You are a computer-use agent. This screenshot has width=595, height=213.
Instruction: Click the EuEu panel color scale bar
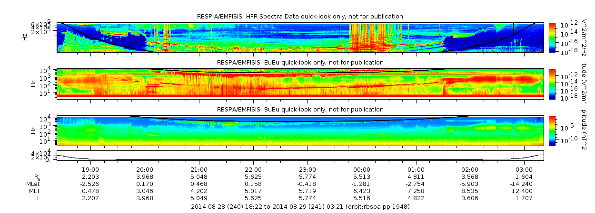tap(552, 83)
